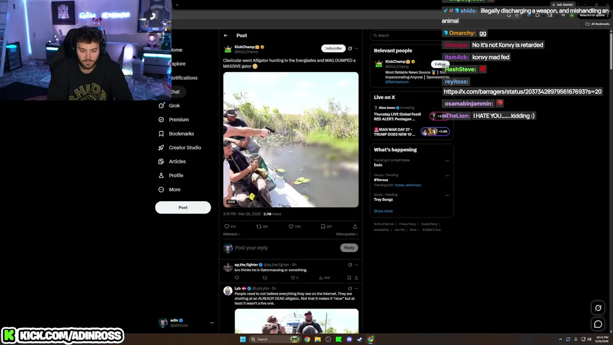The image size is (613, 345).
Task: Go back using the arrow beside Post
Action: tap(226, 35)
